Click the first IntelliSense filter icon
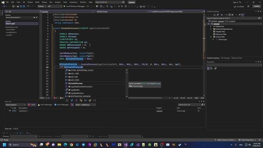The width and height of the screenshot is (263, 148). 67,100
